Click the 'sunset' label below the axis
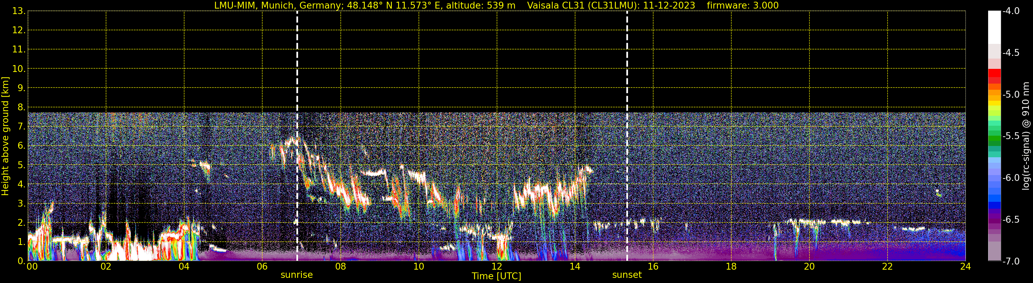Screen dimensions: 1033x283 click(x=627, y=275)
